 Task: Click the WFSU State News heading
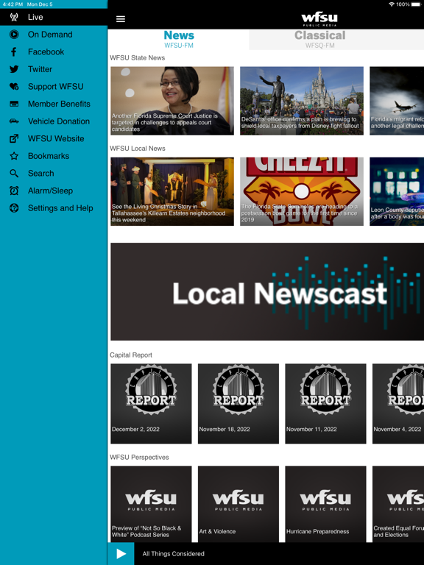(x=138, y=57)
